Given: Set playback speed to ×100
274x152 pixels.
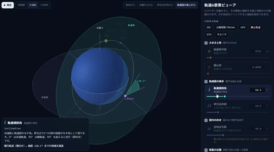Looking at the screenshot, I should [x=33, y=5].
